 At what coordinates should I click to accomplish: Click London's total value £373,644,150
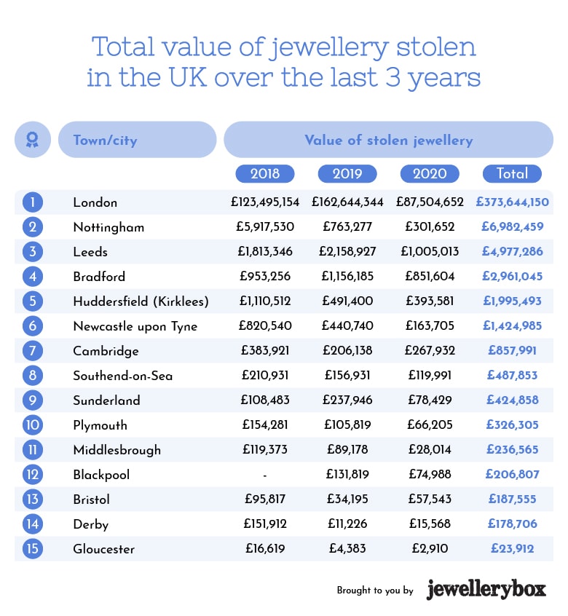512,202
